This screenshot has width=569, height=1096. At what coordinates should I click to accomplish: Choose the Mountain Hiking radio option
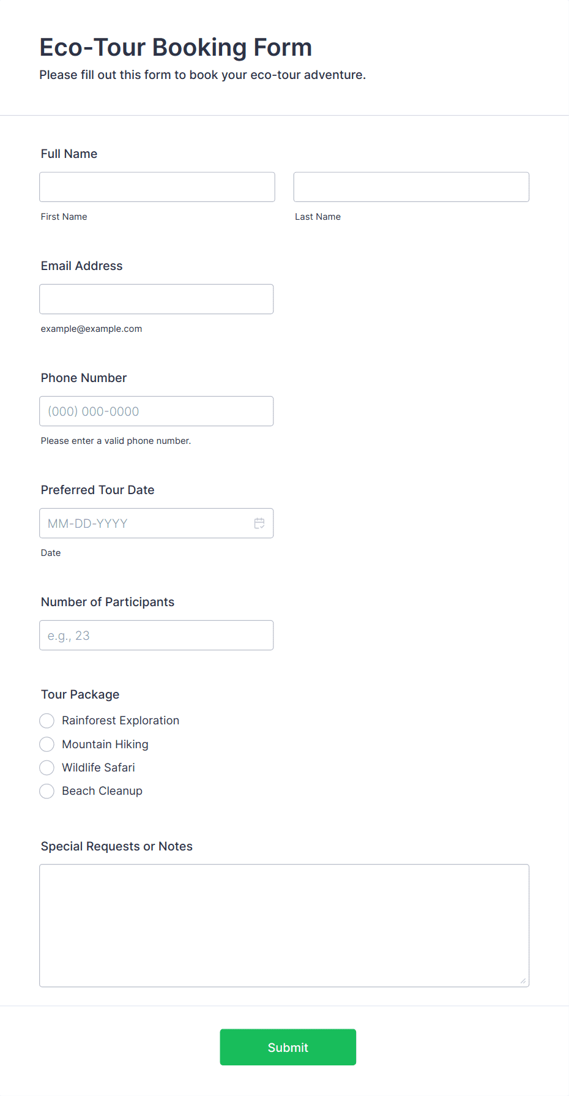coord(47,745)
